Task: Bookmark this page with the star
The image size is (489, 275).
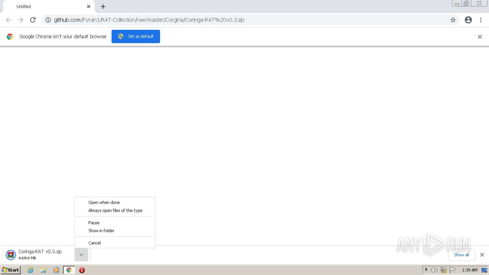Action: (453, 20)
